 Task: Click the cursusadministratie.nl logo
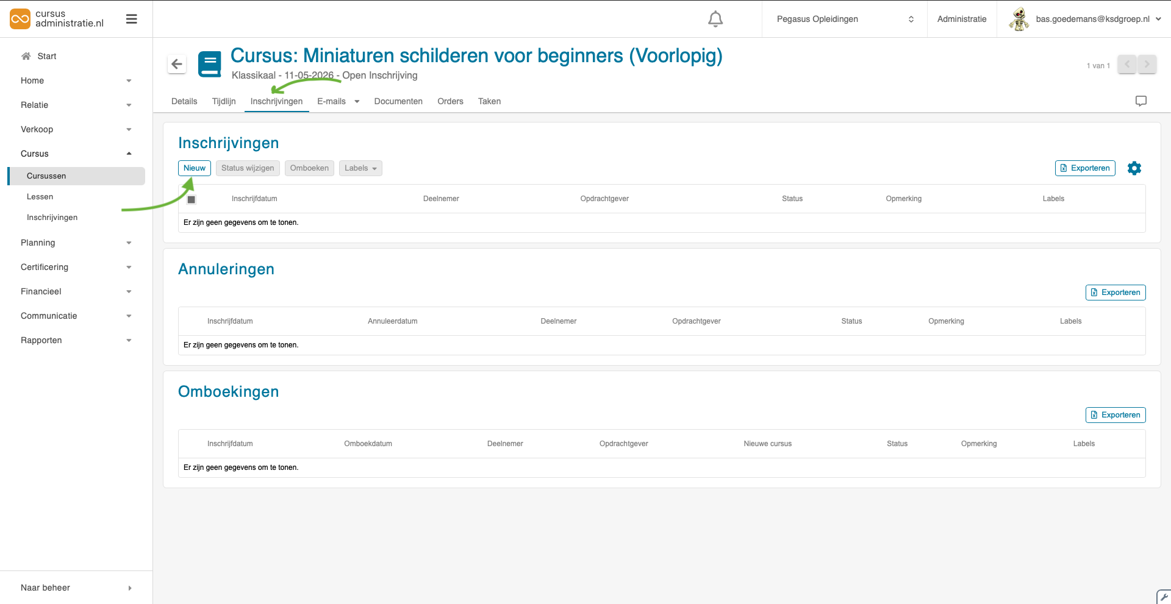pyautogui.click(x=57, y=19)
